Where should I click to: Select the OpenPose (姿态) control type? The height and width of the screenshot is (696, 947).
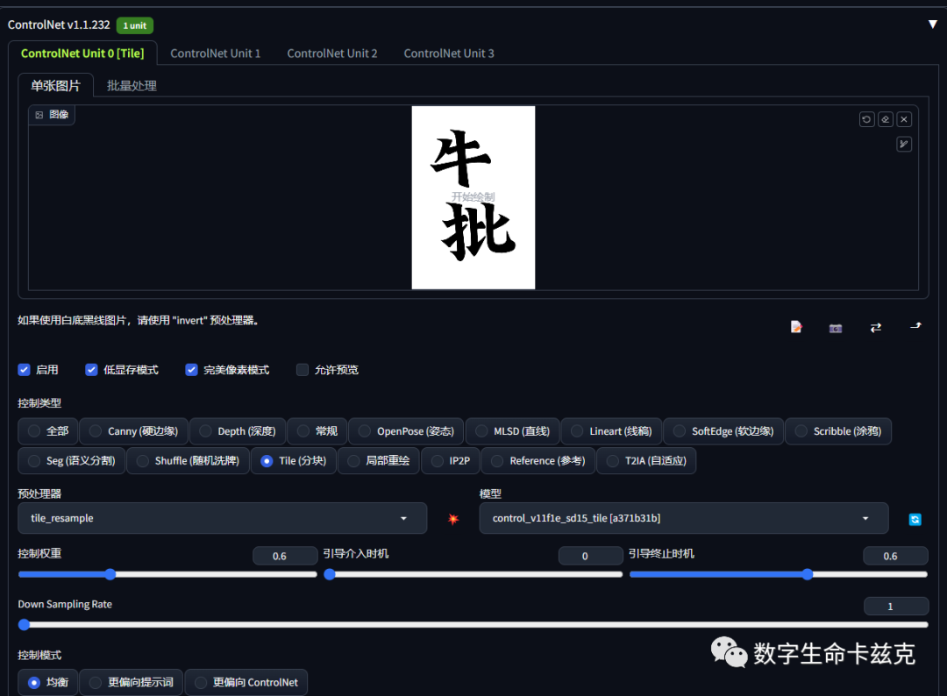click(406, 431)
